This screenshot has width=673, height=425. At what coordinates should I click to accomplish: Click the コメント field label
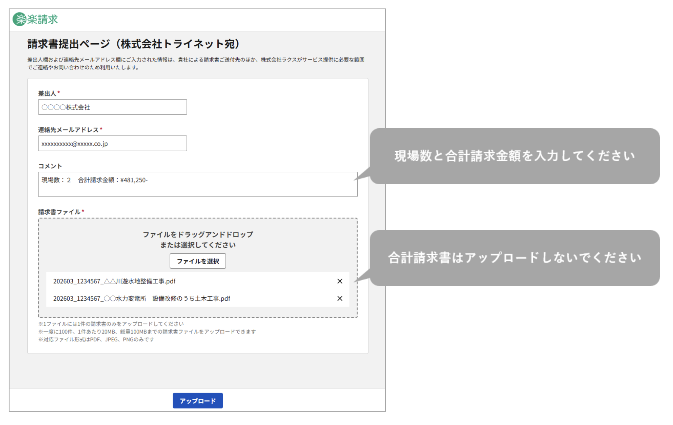click(50, 166)
